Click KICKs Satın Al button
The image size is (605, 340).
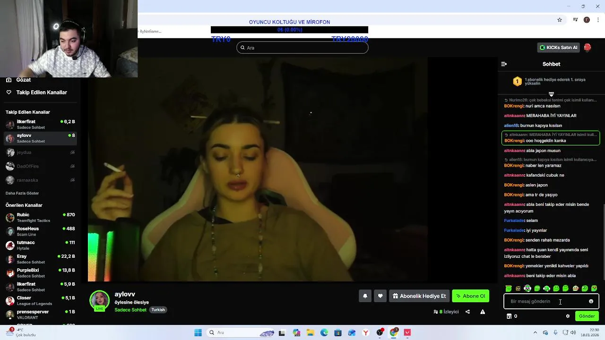[558, 47]
